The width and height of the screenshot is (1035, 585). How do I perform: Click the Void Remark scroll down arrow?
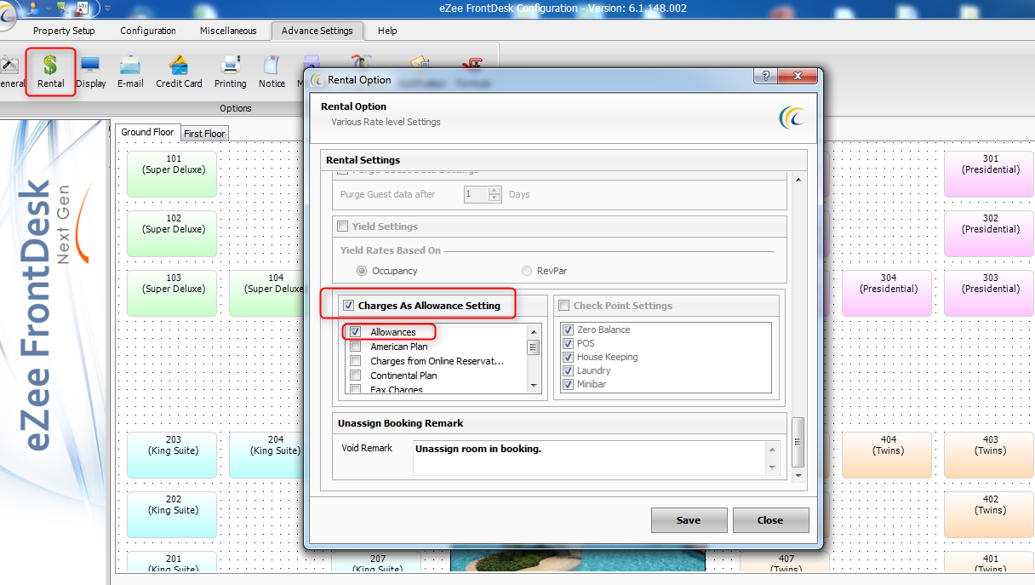pos(773,467)
